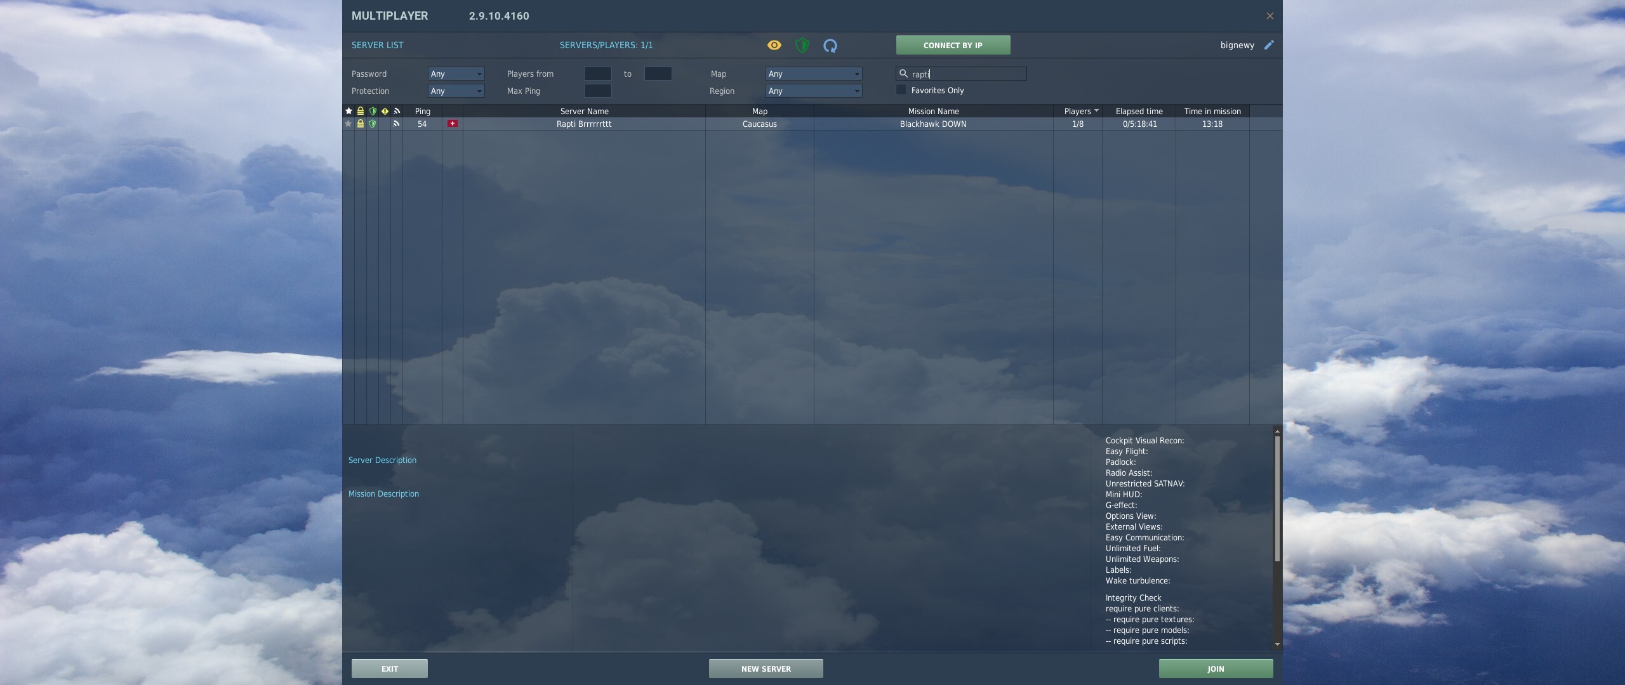Sort by shield protection column header
The image size is (1625, 685).
(x=373, y=111)
